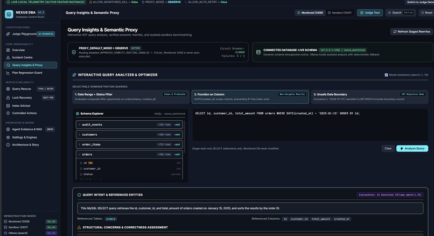Screen dimensions: 434x236
Task: Toggle the Model Assistance checkbox
Action: coord(386,75)
